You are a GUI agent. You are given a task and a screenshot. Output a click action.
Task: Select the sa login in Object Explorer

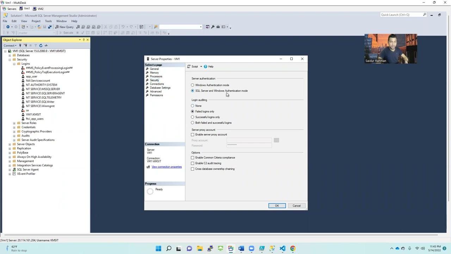(x=27, y=110)
